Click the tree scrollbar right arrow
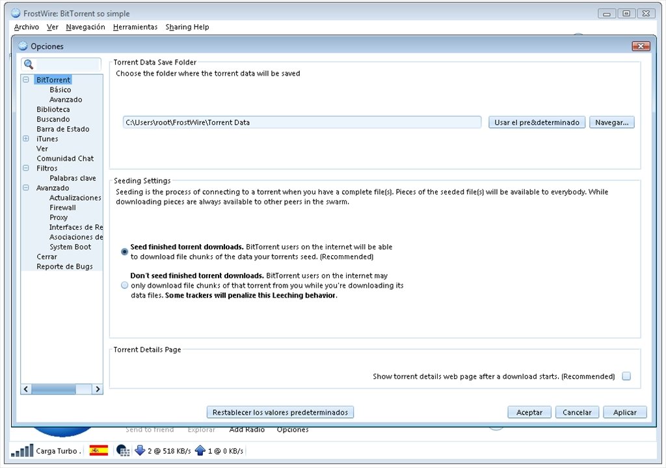666x468 pixels. point(98,389)
